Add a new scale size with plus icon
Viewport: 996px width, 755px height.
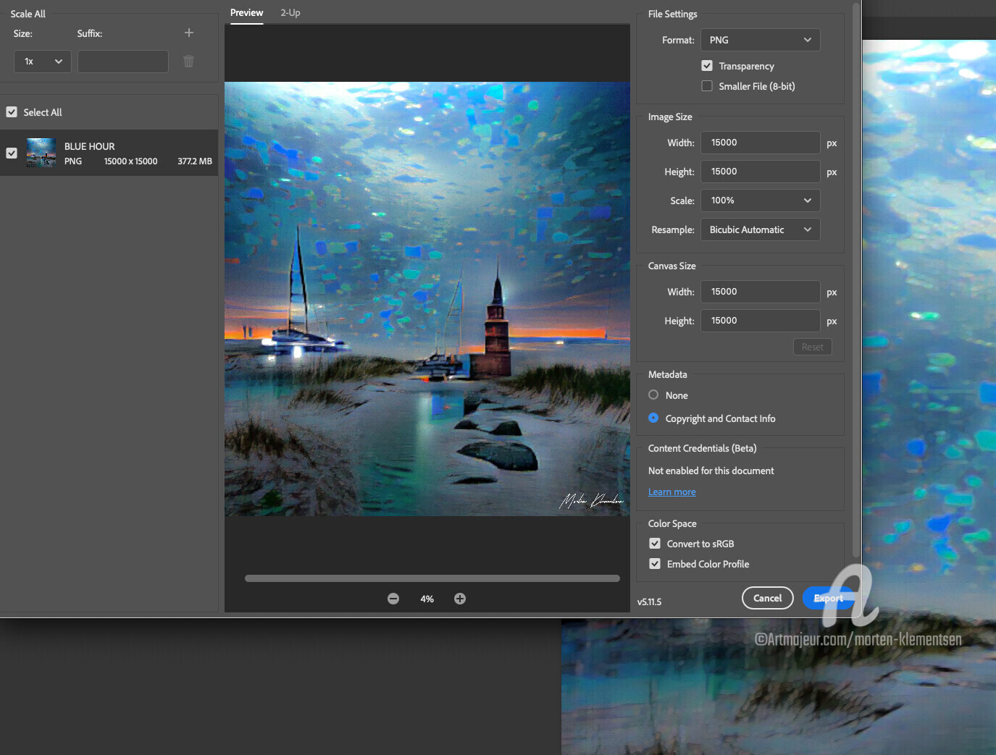point(188,33)
